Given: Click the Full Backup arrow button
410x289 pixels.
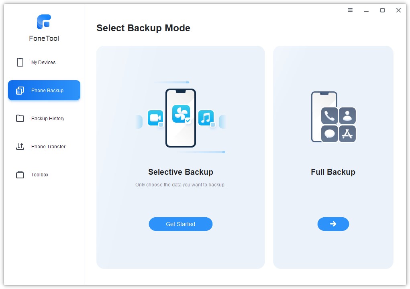Looking at the screenshot, I should pos(333,224).
